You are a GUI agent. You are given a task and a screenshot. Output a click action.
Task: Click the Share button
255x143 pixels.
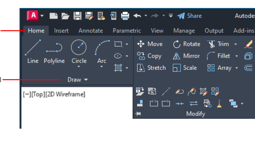pyautogui.click(x=190, y=16)
